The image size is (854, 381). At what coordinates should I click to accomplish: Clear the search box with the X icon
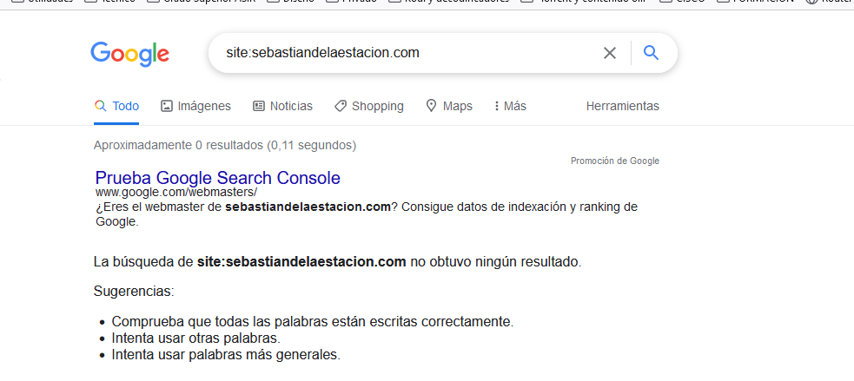coord(610,53)
